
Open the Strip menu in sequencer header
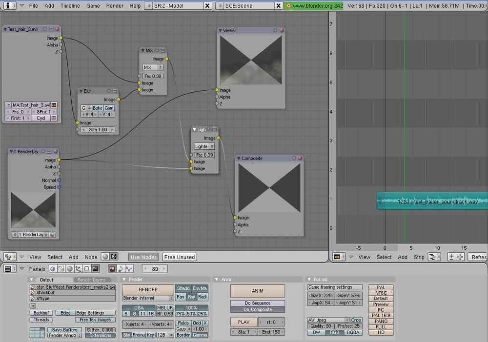pyautogui.click(x=419, y=257)
